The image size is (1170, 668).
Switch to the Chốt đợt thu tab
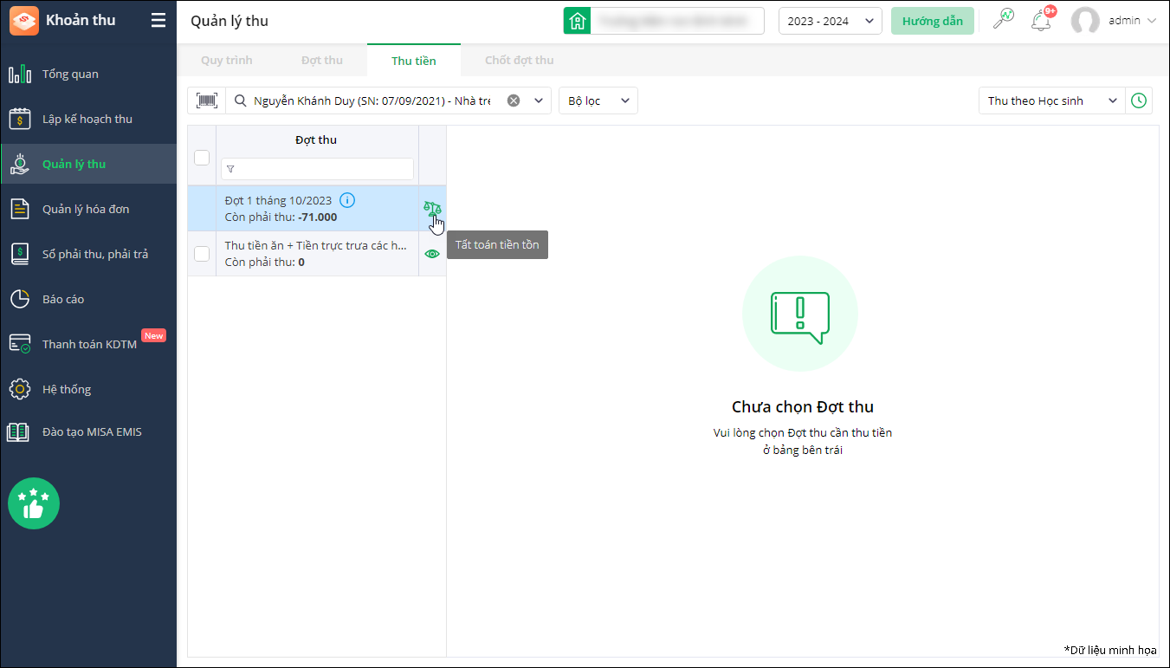pos(519,60)
